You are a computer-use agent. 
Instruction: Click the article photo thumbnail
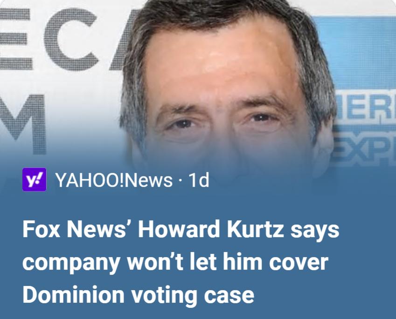198,83
